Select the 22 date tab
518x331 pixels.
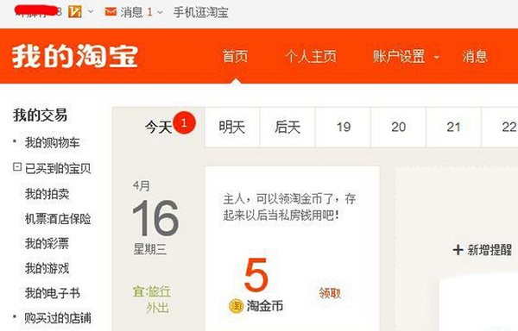[x=500, y=127]
